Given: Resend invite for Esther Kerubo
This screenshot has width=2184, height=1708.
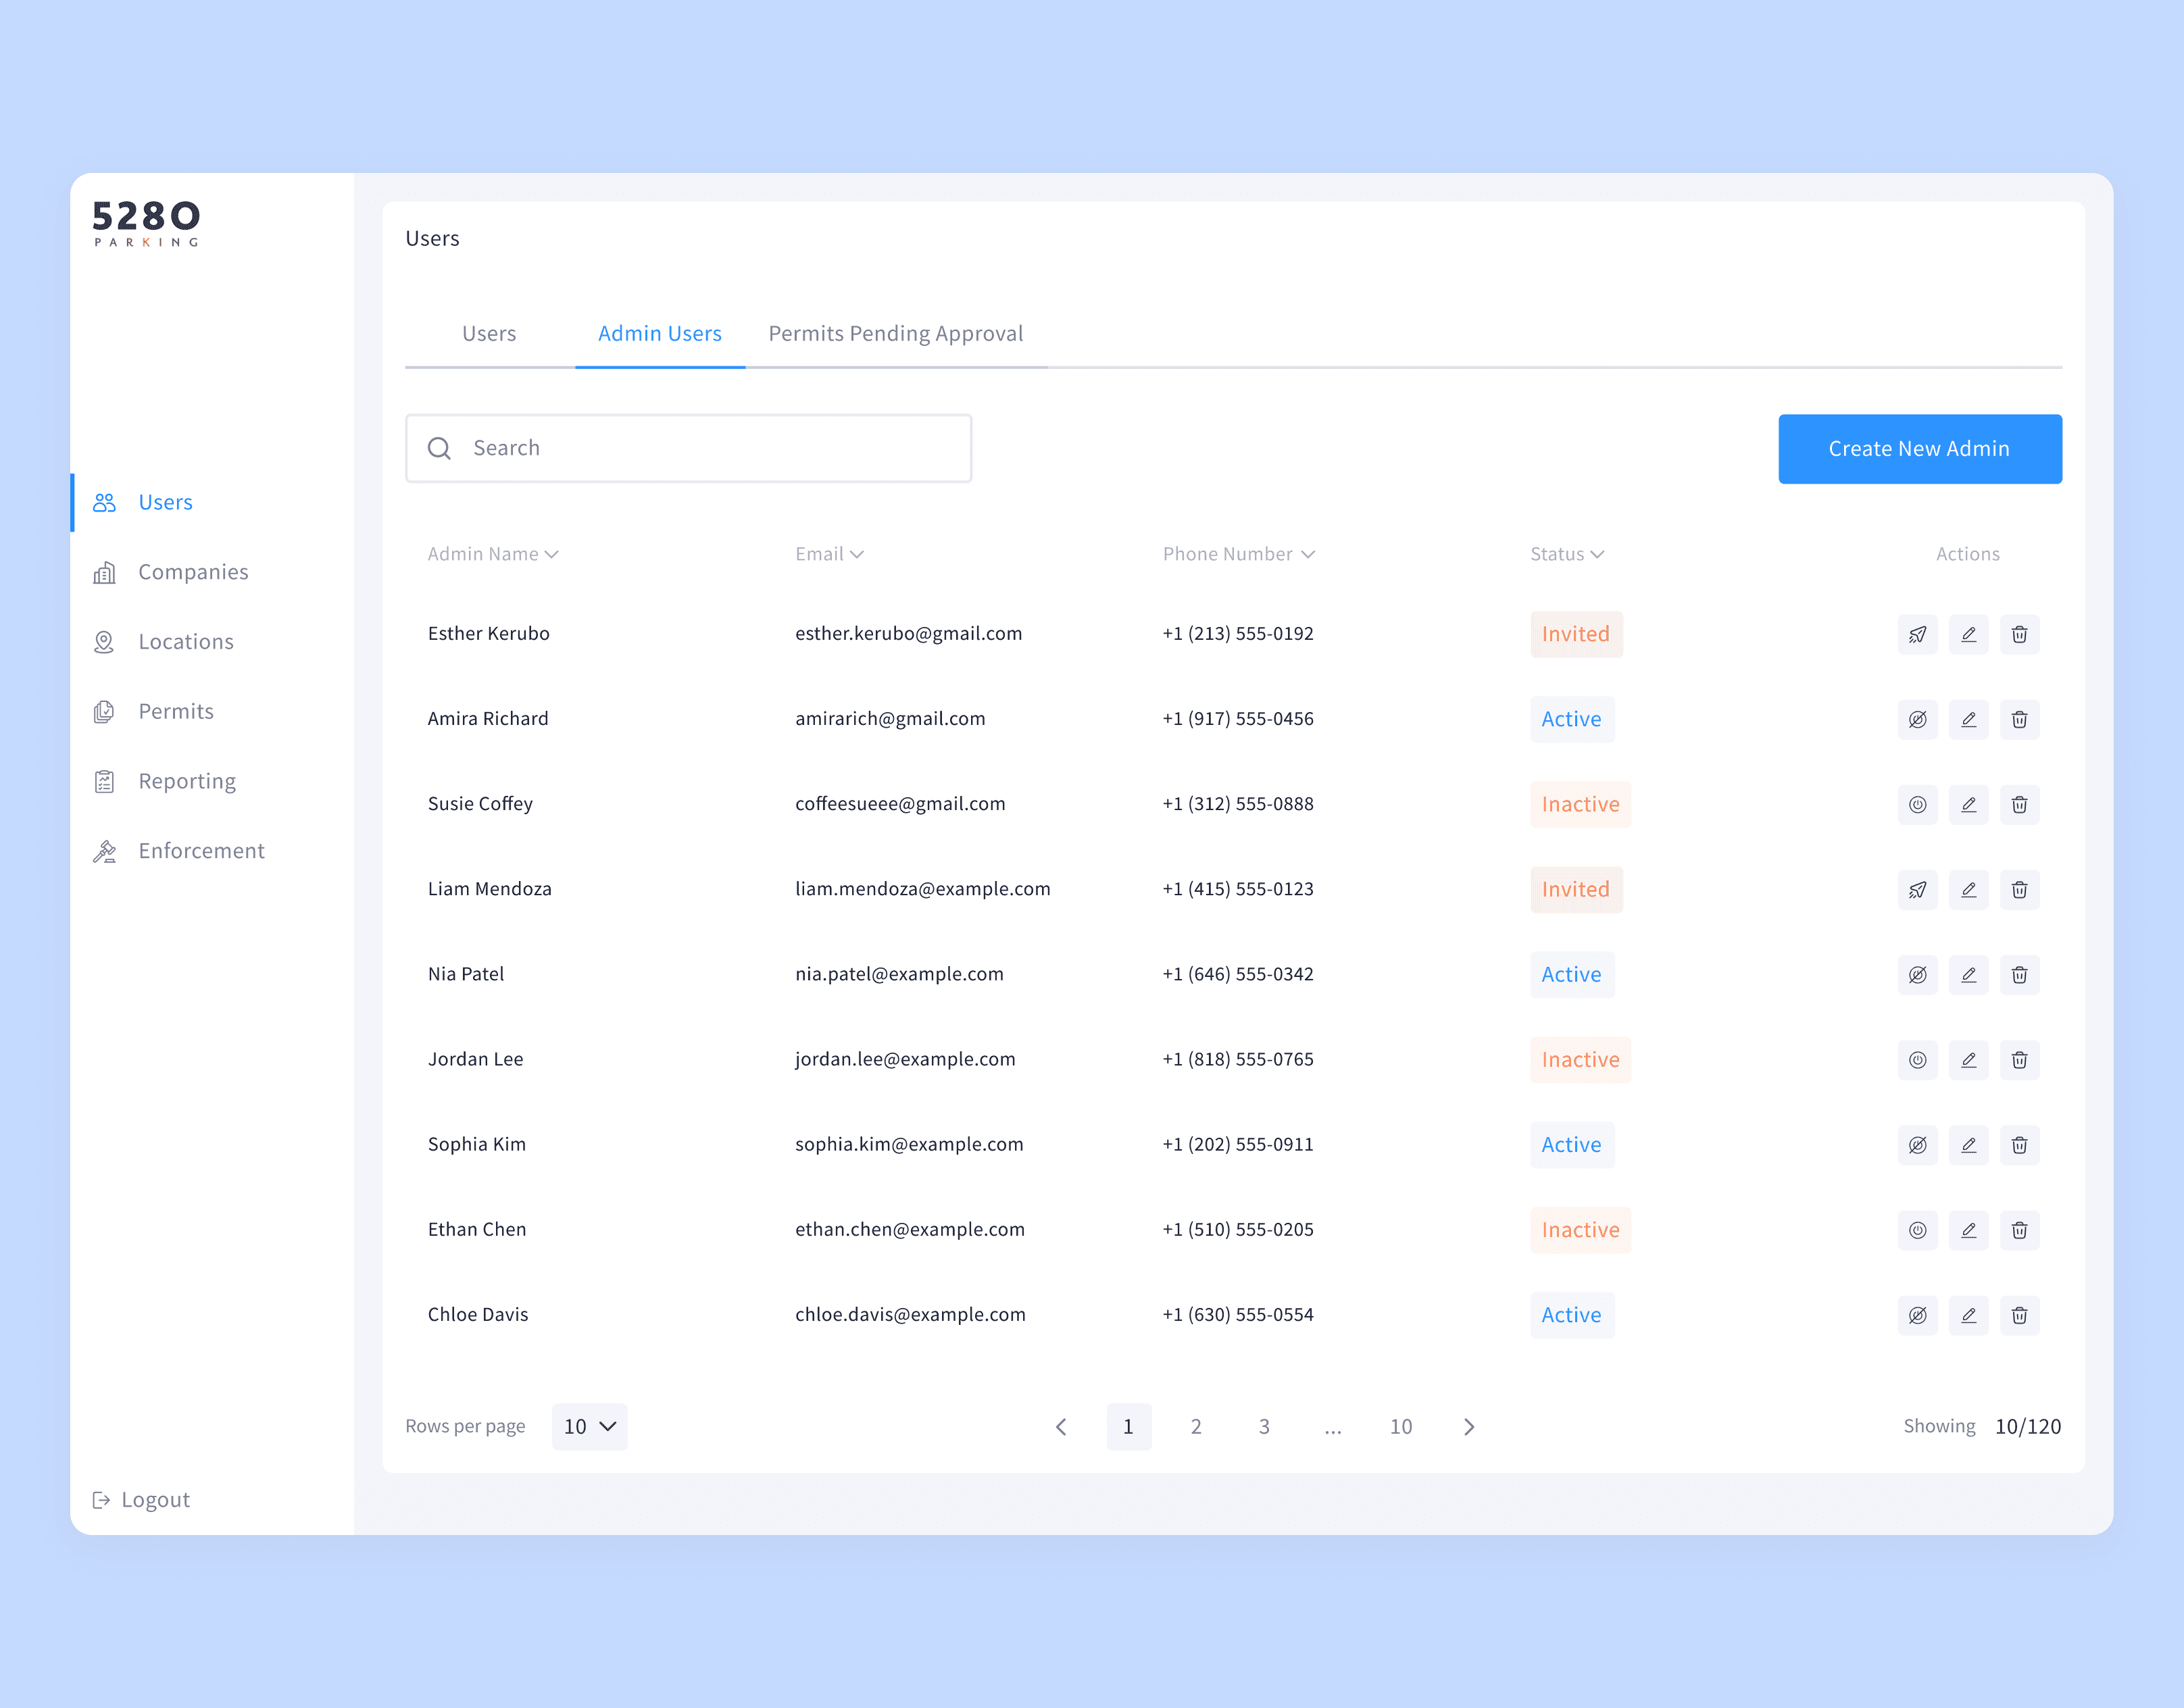Looking at the screenshot, I should click(x=1917, y=634).
